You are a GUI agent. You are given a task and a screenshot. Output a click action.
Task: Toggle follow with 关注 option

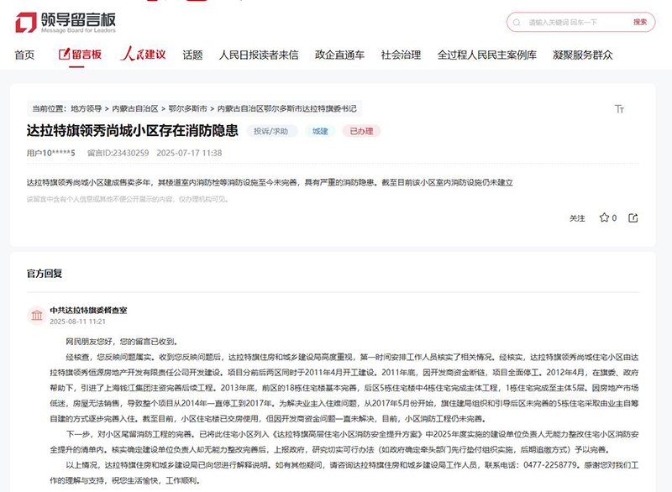pyautogui.click(x=576, y=218)
